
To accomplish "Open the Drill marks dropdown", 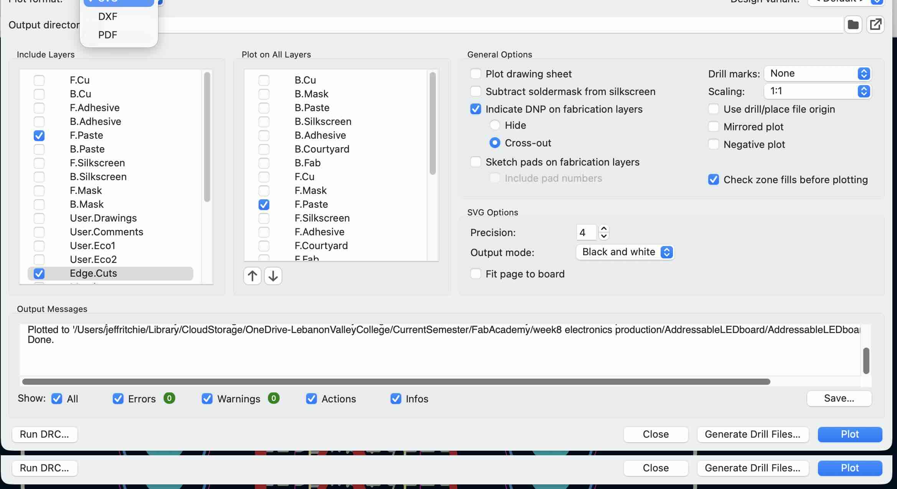I will pos(817,74).
